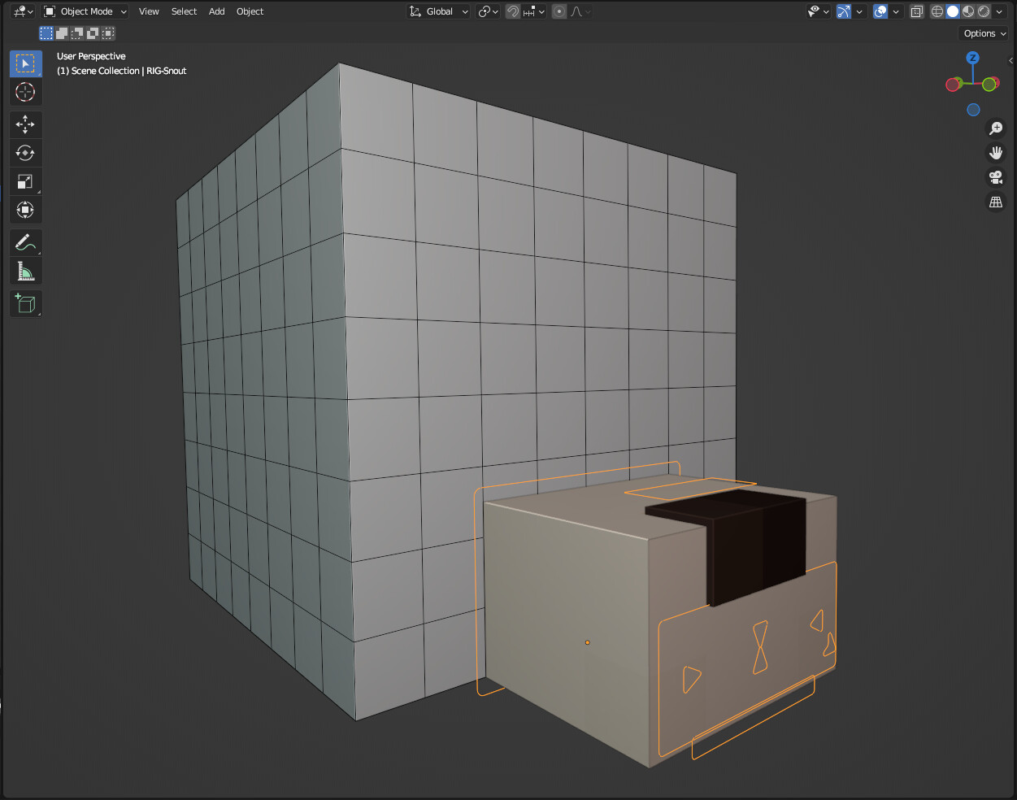Image resolution: width=1017 pixels, height=800 pixels.
Task: Click the Z axis on navigation gizmo
Action: coord(972,58)
